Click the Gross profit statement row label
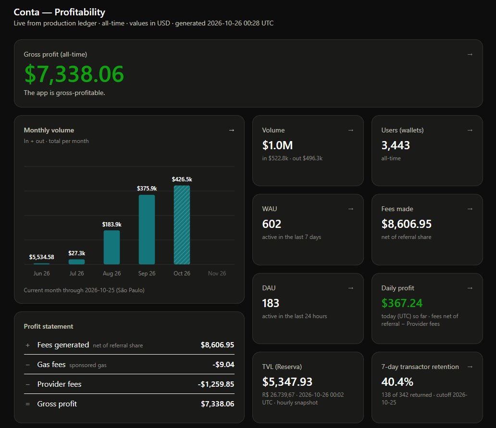 (x=57, y=404)
